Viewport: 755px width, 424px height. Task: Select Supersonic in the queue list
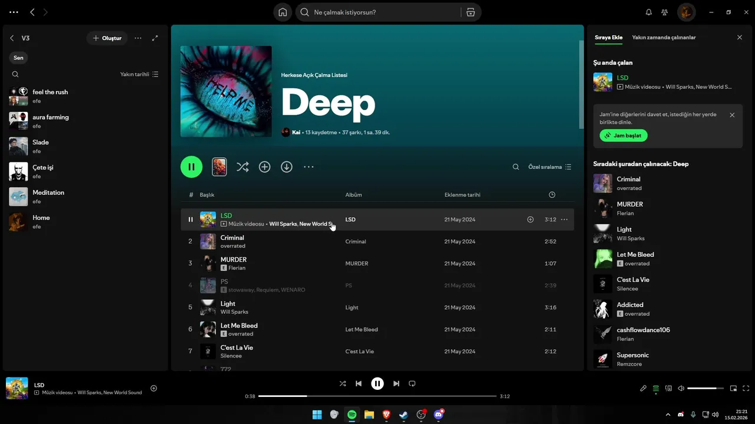point(668,359)
